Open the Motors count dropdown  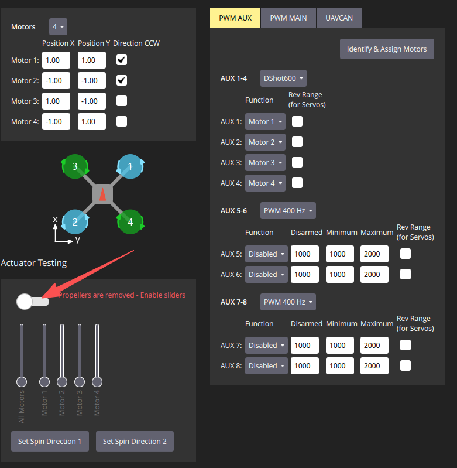tap(58, 26)
